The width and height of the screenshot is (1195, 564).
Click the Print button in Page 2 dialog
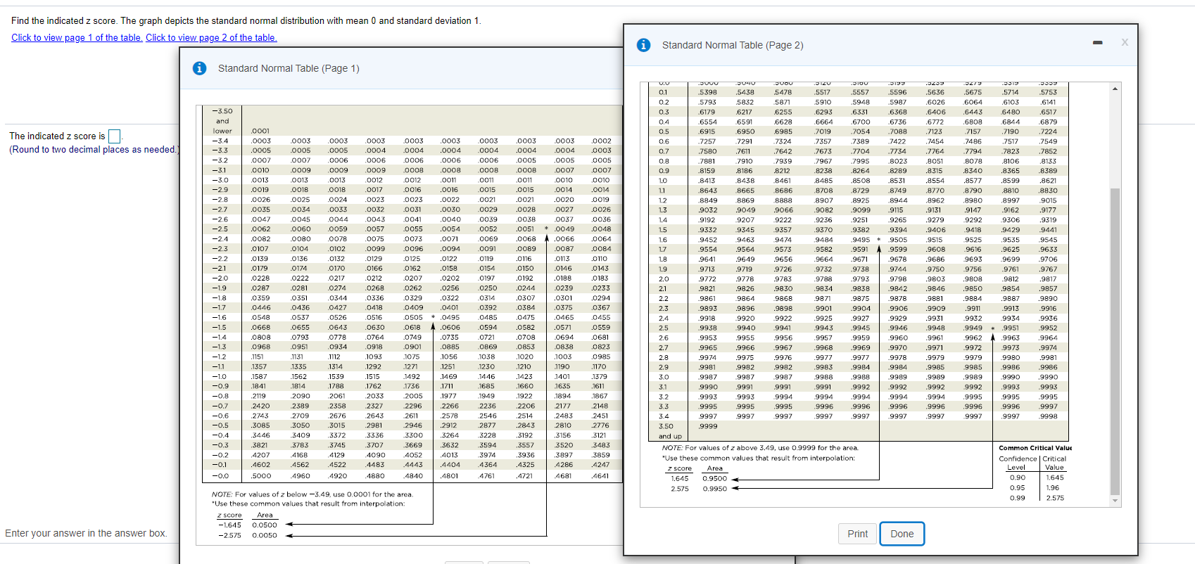click(x=857, y=534)
